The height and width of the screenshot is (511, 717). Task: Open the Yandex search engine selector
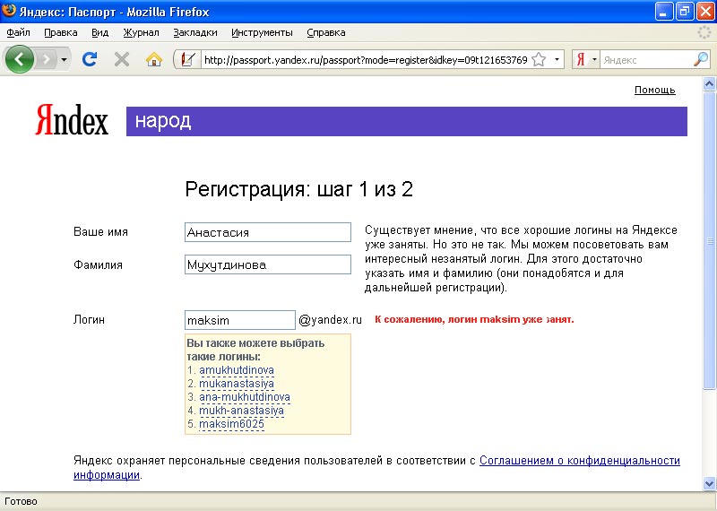click(585, 59)
